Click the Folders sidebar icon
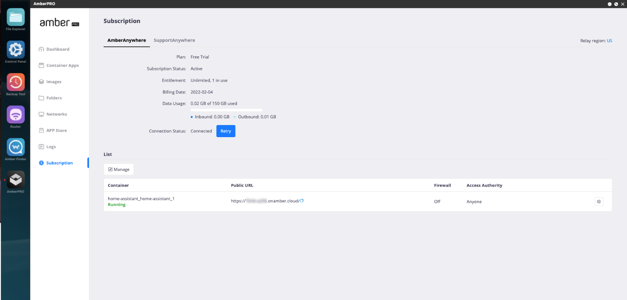 41,98
